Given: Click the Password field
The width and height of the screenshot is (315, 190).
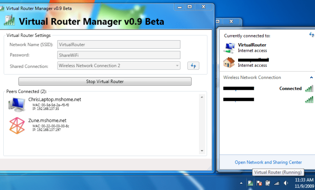Looking at the screenshot, I should point(119,55).
